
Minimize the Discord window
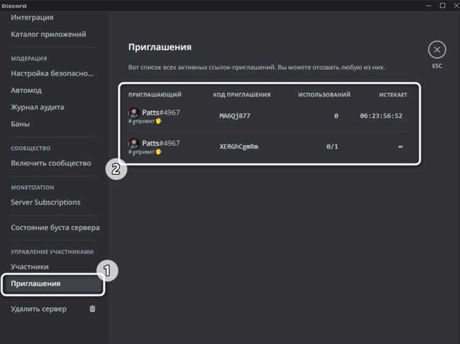[429, 6]
